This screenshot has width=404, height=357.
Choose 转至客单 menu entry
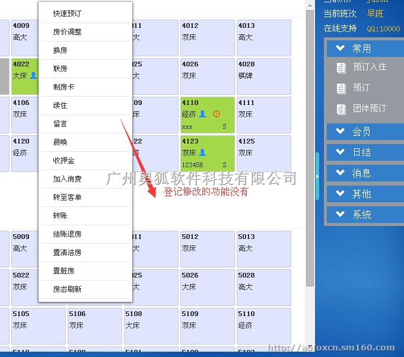pos(85,197)
